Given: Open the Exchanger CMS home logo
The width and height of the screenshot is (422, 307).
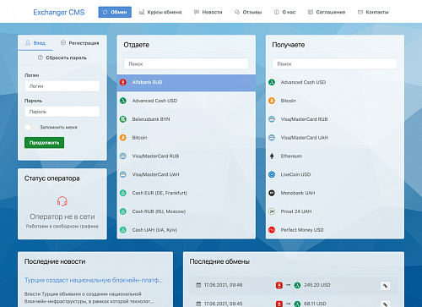Looking at the screenshot, I should click(x=59, y=13).
